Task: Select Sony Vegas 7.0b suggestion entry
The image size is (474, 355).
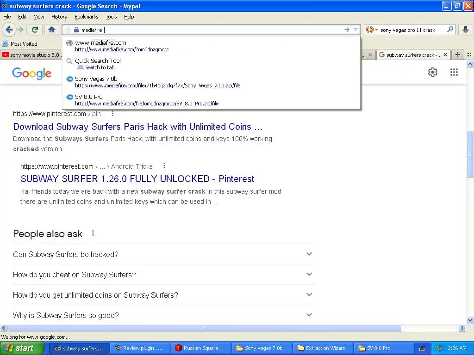Action: (211, 82)
